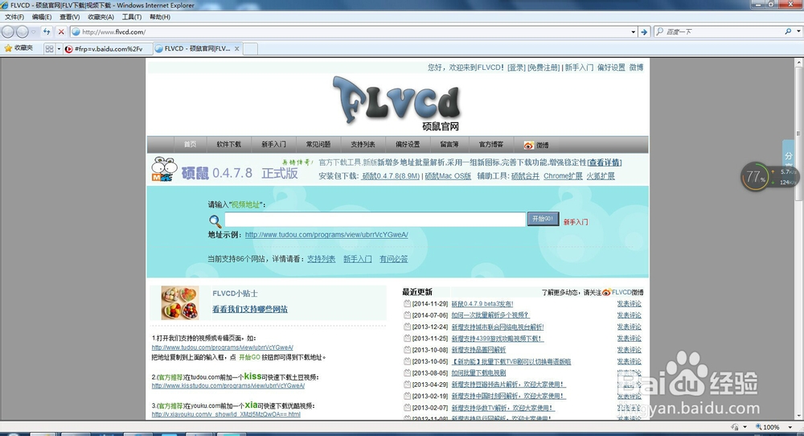
Task: Switch to the #frp=v.baidu.com tab
Action: tap(109, 49)
